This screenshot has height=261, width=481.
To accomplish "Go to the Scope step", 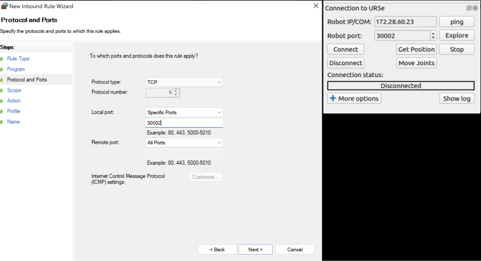I will point(14,90).
